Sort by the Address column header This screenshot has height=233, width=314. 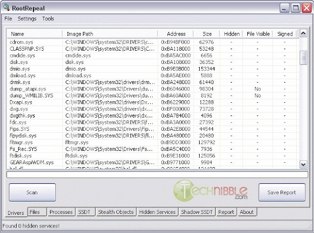click(176, 34)
